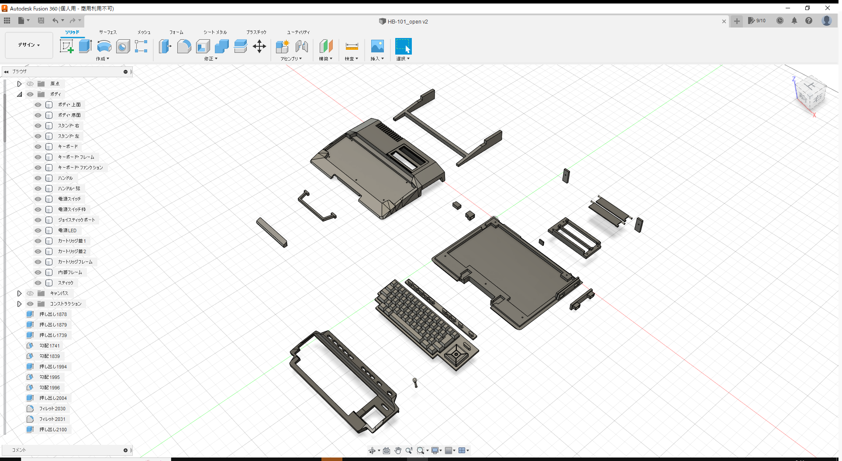Open the デザイン workspace dropdown
The width and height of the screenshot is (842, 461).
28,45
